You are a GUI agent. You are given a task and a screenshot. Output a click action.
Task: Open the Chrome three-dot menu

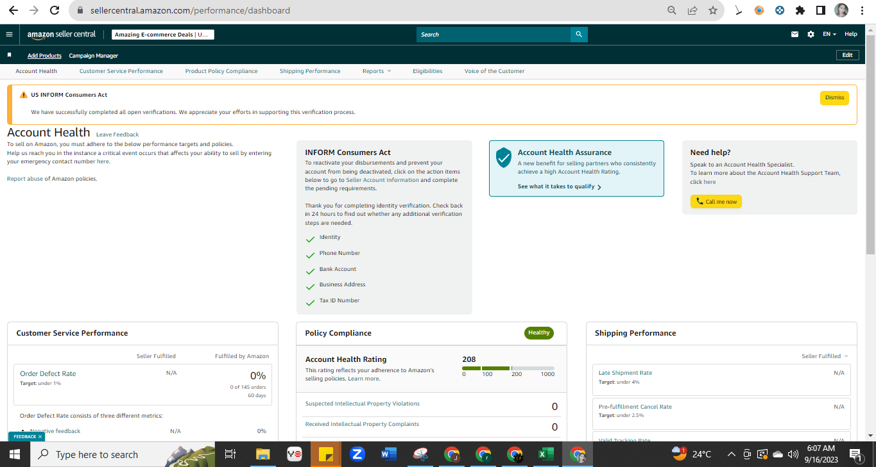862,10
